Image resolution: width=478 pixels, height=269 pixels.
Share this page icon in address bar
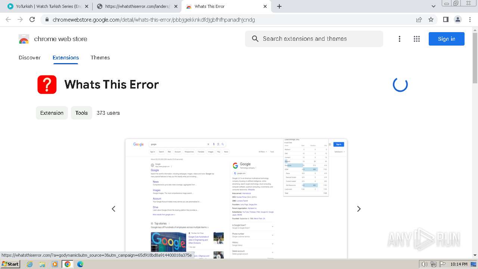click(419, 19)
